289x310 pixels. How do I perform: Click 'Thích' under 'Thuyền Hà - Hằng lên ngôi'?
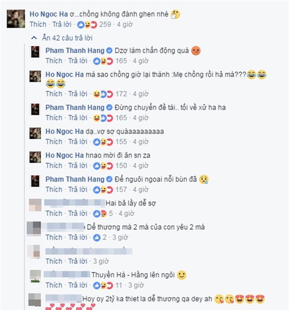pyautogui.click(x=54, y=285)
